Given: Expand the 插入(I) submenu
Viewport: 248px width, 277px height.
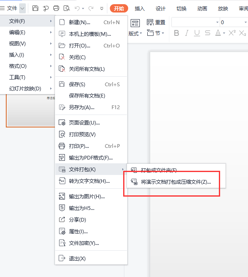Looking at the screenshot, I should click(27, 55).
